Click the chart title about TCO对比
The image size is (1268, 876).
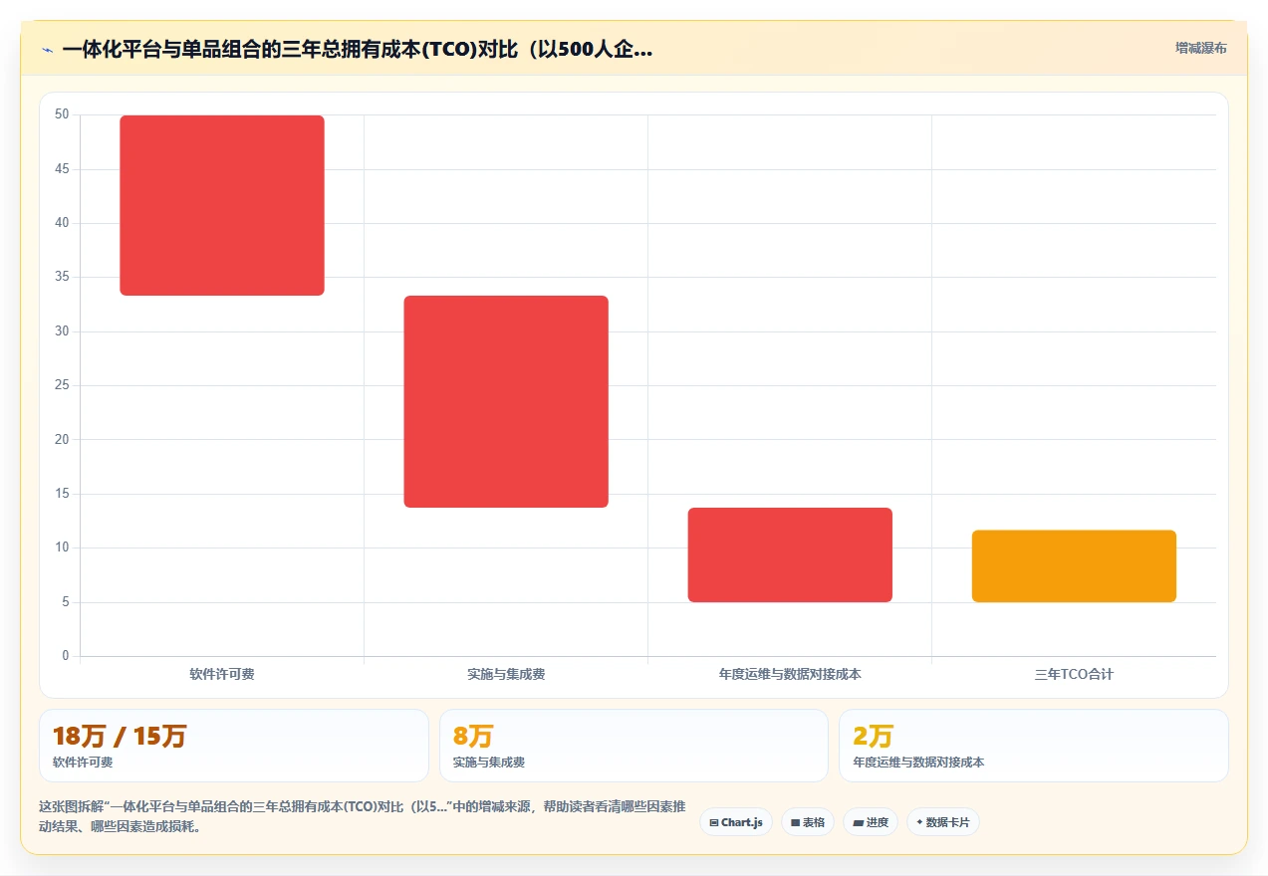click(358, 49)
